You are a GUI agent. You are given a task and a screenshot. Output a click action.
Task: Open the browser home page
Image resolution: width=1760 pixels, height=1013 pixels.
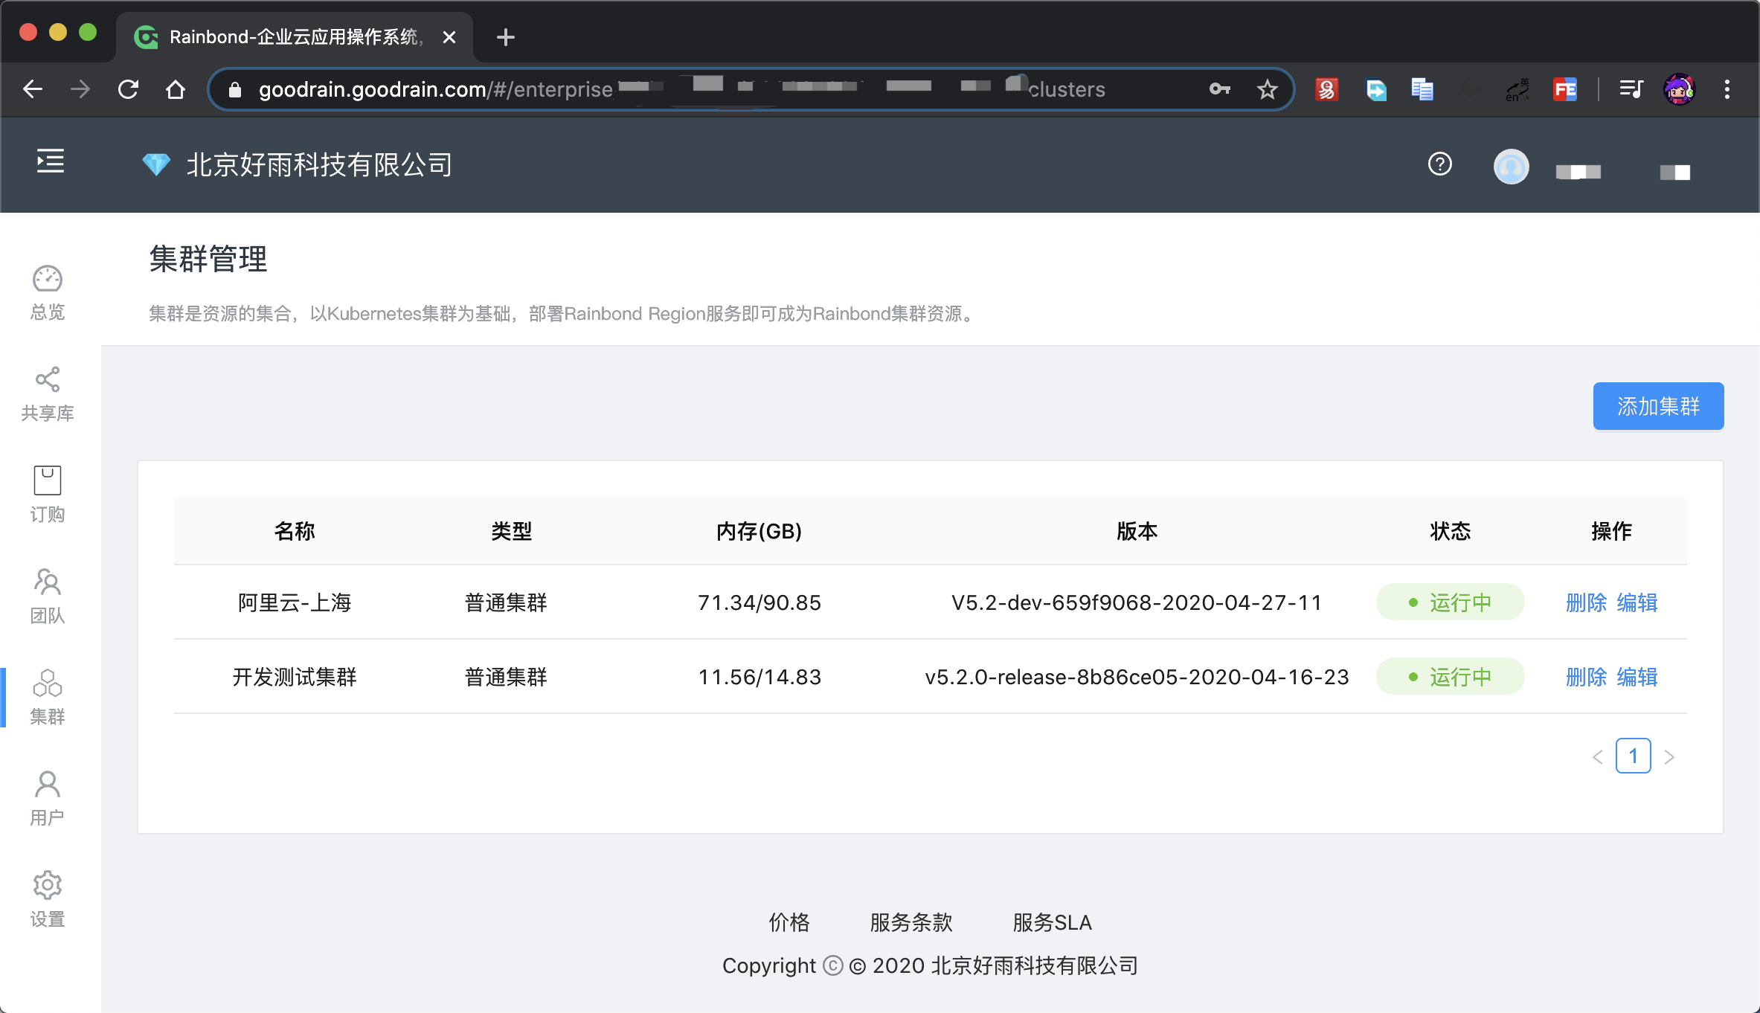[x=176, y=89]
